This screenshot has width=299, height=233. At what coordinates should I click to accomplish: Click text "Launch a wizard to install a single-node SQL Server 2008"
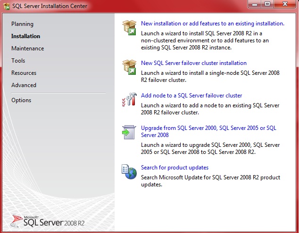pos(210,73)
